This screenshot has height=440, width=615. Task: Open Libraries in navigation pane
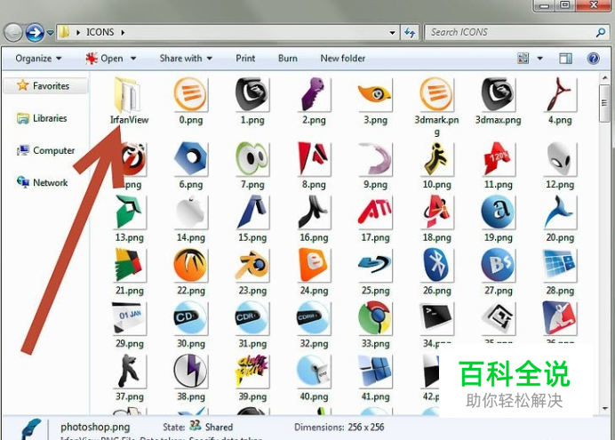pyautogui.click(x=42, y=118)
